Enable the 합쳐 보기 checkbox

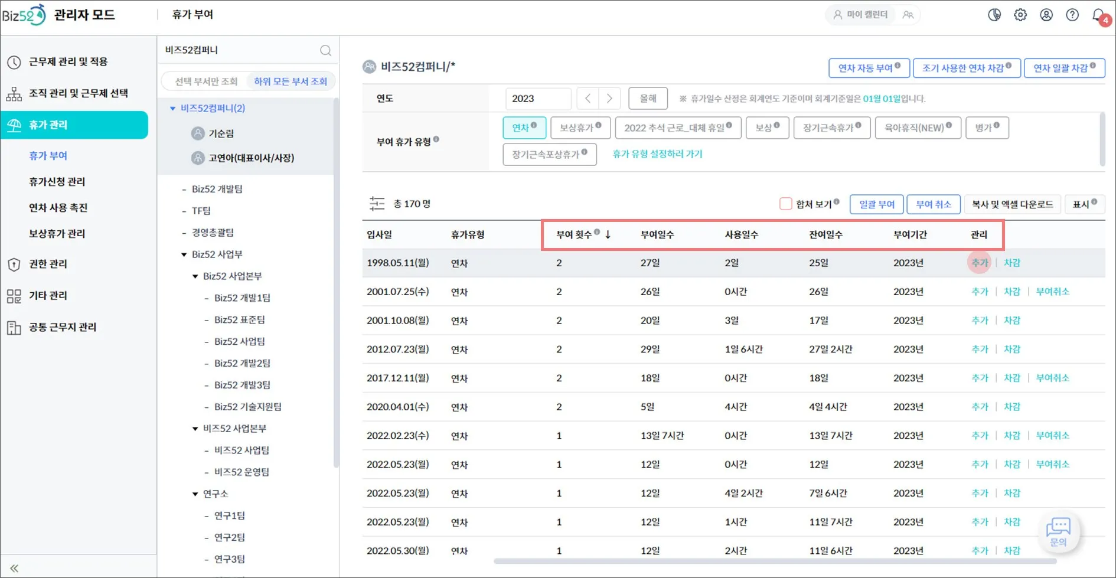(785, 204)
